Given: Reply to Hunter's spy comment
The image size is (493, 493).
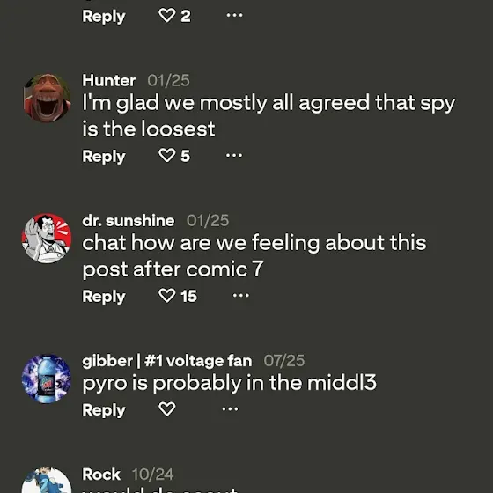Looking at the screenshot, I should click(x=104, y=157).
